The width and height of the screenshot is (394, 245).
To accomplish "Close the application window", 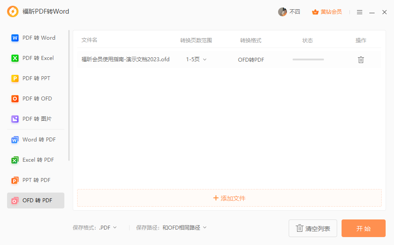I will pyautogui.click(x=384, y=12).
